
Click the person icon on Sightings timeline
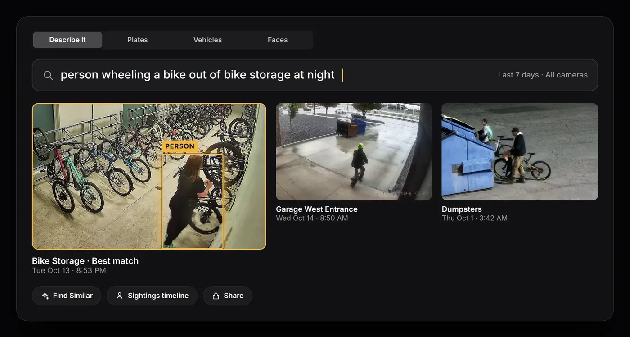(x=119, y=296)
